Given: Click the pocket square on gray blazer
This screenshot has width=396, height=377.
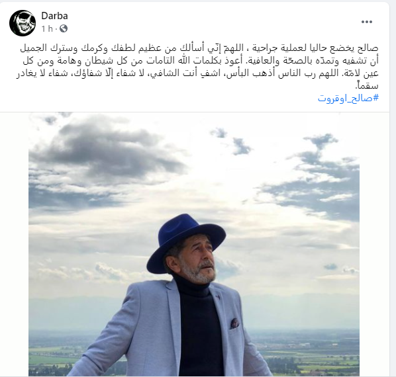Looking at the screenshot, I should click(x=234, y=323).
